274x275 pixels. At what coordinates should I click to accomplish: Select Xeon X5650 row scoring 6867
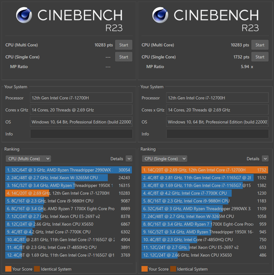coord(69,224)
